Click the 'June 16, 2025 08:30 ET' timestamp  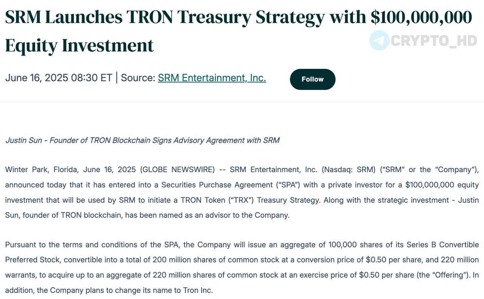click(x=59, y=78)
